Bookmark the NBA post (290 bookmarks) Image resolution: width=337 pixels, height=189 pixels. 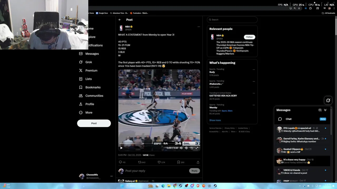[x=181, y=162]
